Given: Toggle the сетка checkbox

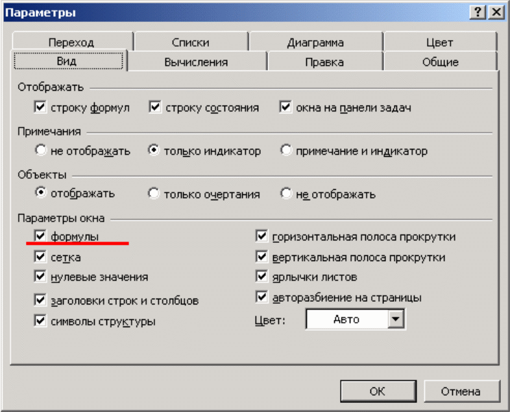Looking at the screenshot, I should (41, 257).
